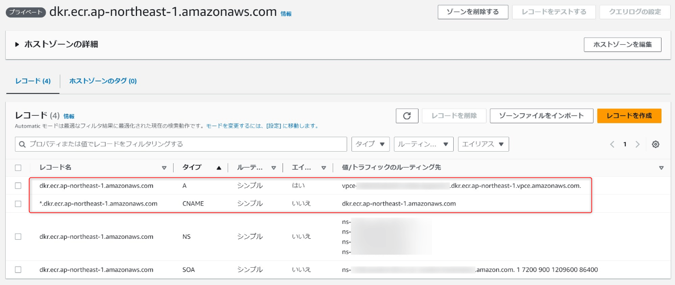Expand ホストゾーンの詳細 section

[x=56, y=44]
